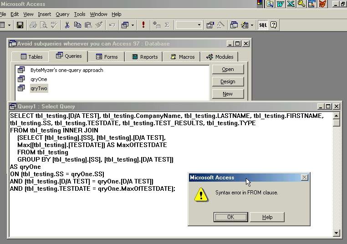Open the View button dropdown arrow
This screenshot has width=347, height=244.
tap(9, 25)
